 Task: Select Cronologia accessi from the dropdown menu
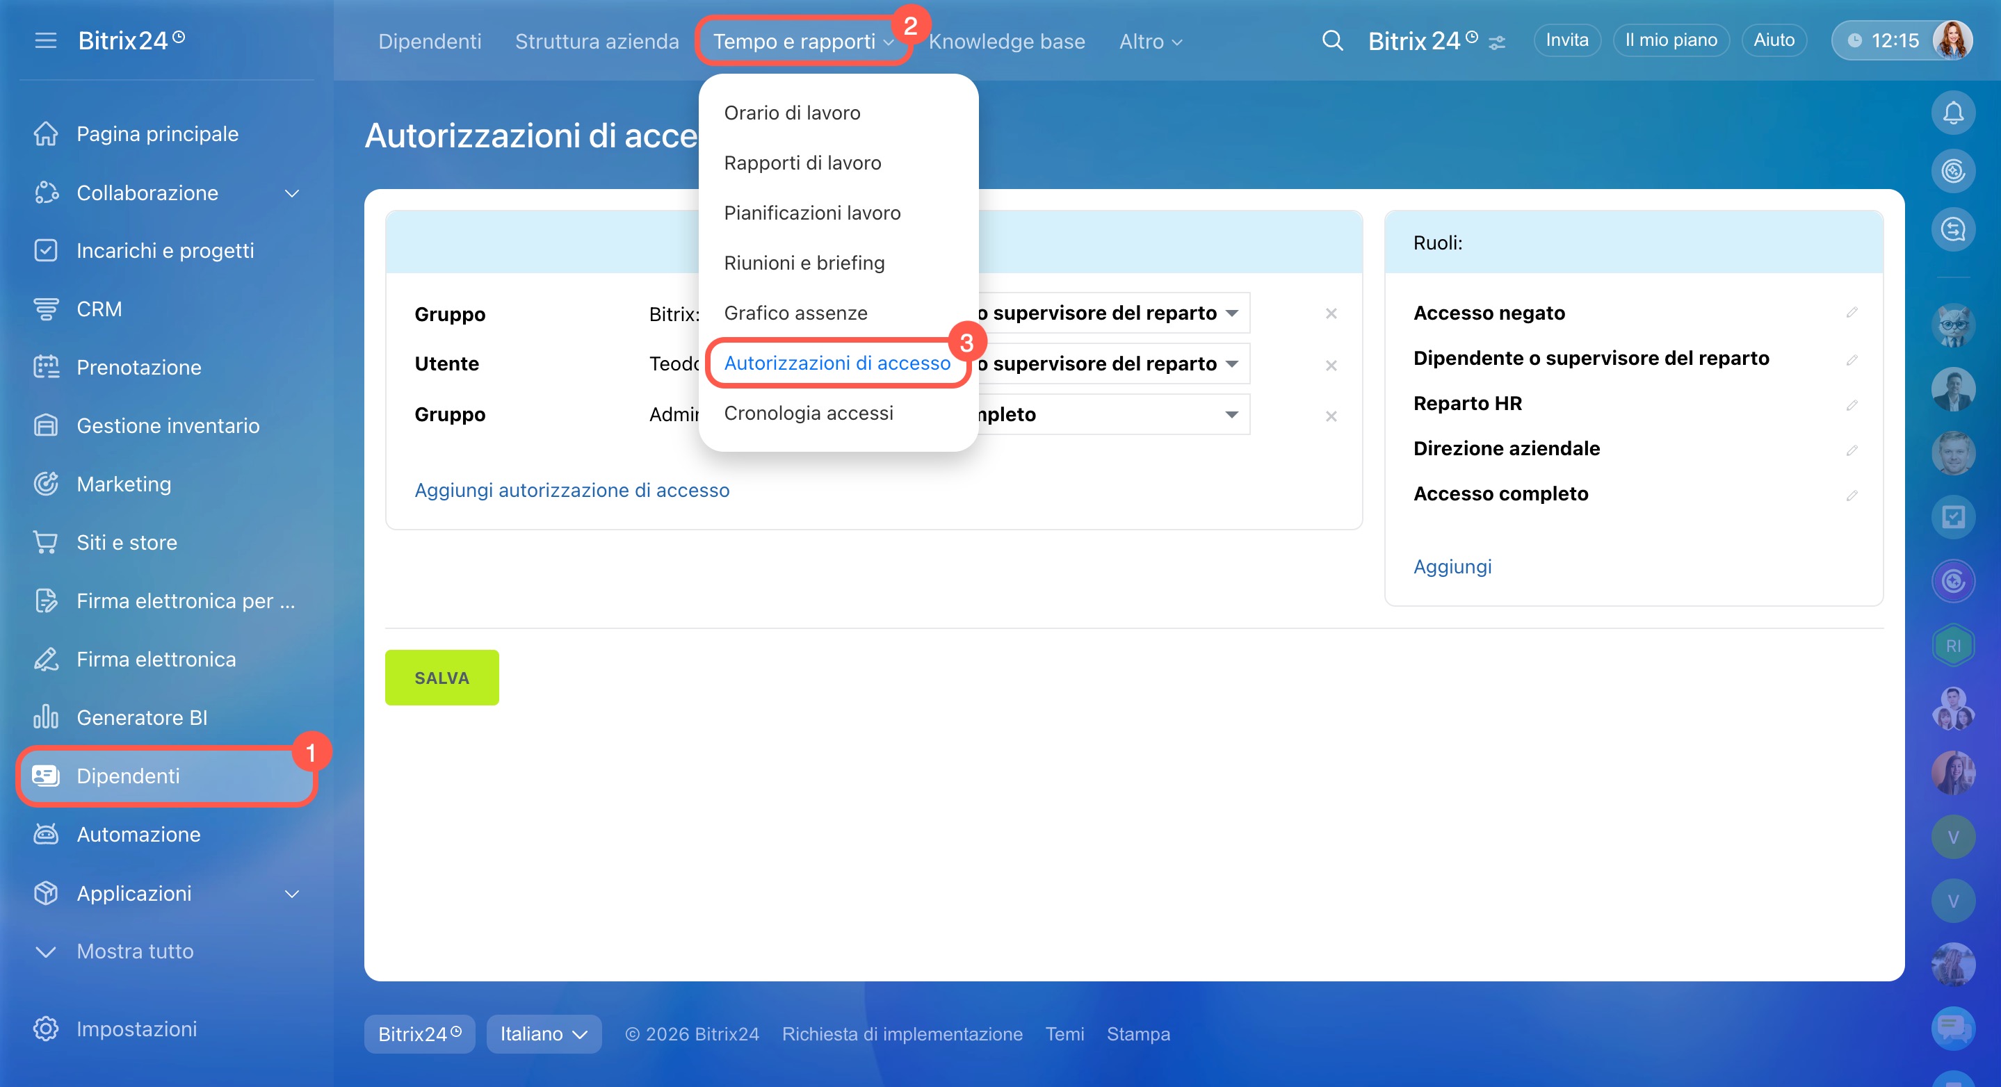(808, 413)
